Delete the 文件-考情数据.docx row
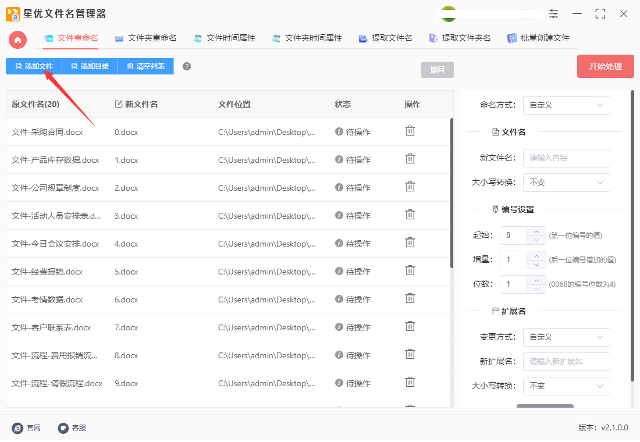The width and height of the screenshot is (640, 442). coord(410,299)
